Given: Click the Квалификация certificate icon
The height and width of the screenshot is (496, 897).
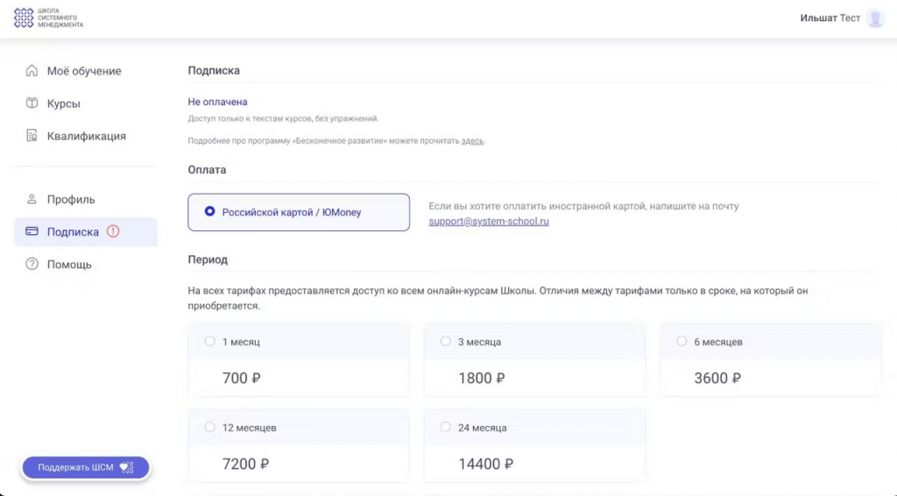Looking at the screenshot, I should [32, 136].
